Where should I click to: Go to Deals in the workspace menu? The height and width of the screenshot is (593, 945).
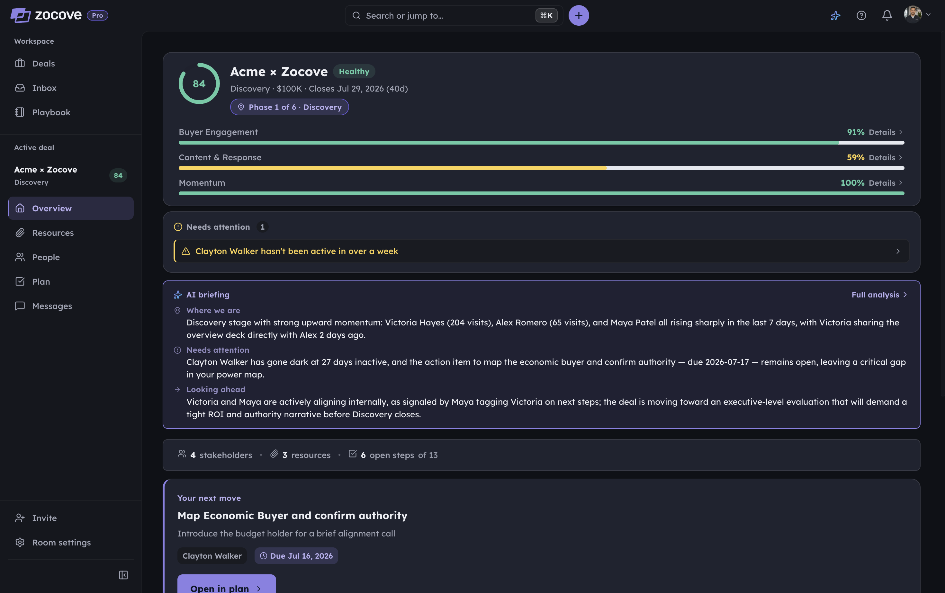pyautogui.click(x=71, y=64)
